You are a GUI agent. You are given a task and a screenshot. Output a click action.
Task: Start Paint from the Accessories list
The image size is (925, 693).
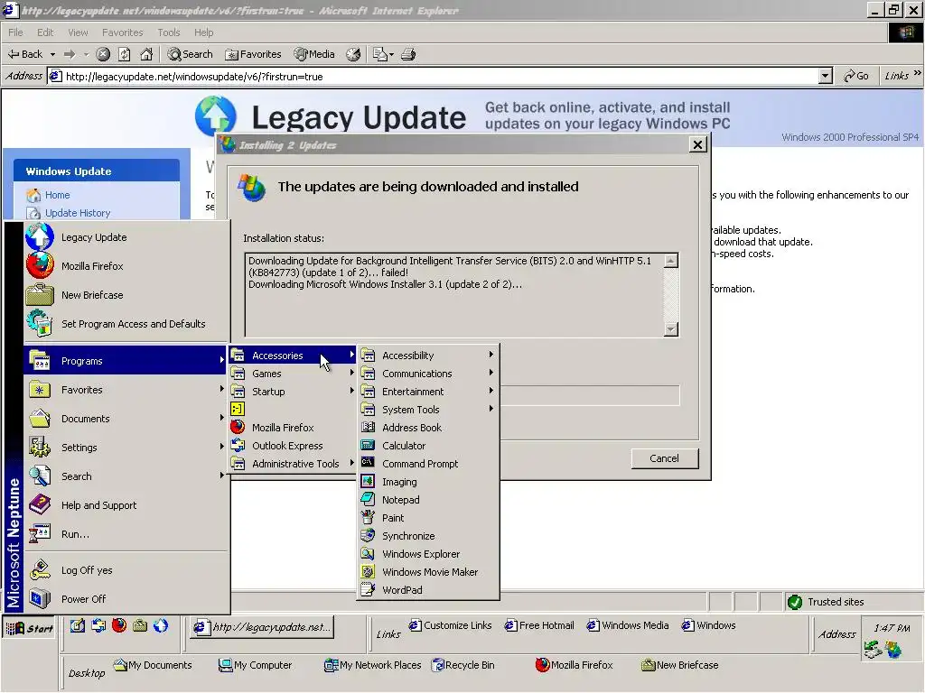click(x=428, y=518)
